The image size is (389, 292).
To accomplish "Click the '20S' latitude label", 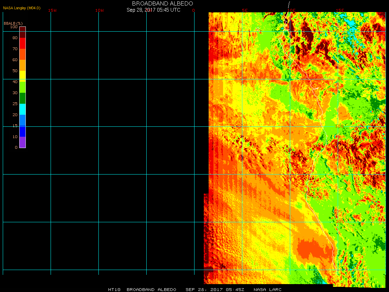I will 340,222.
